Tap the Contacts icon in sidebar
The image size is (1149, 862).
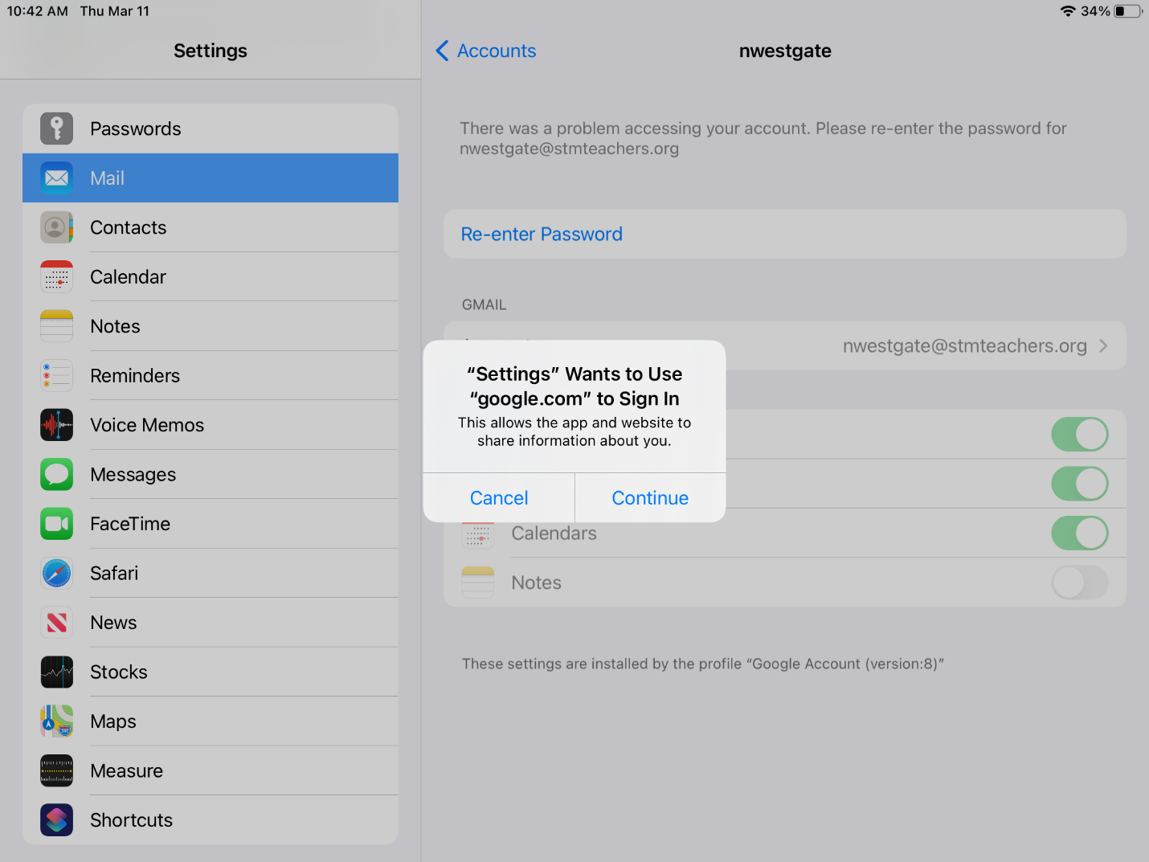(x=56, y=227)
